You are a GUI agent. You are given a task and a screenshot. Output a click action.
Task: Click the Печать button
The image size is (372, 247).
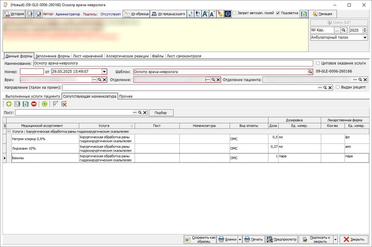click(x=253, y=239)
